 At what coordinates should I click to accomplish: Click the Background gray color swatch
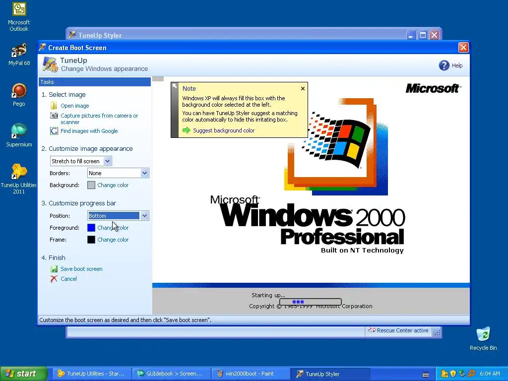91,185
